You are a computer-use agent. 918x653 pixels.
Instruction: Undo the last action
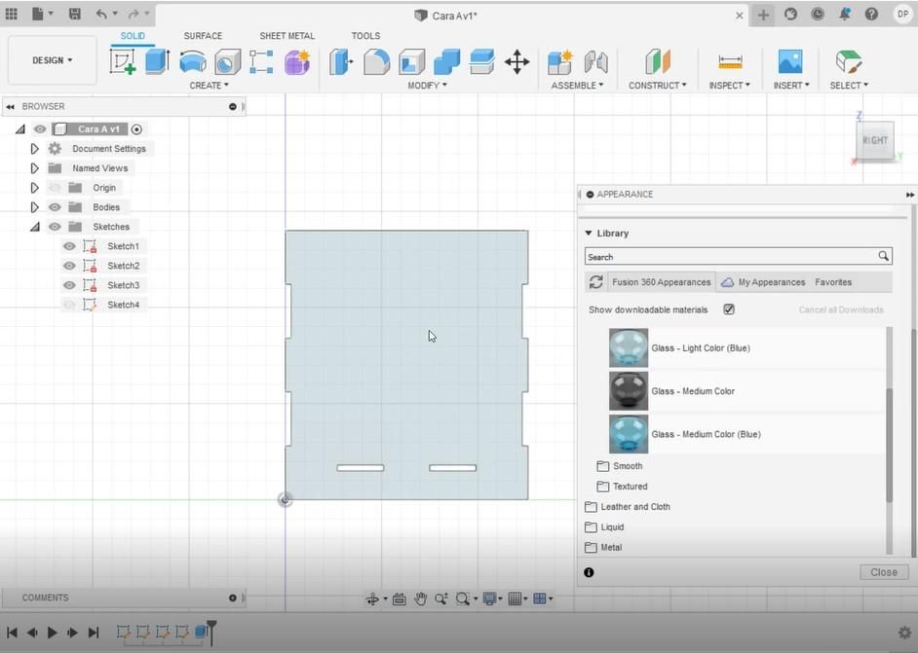[101, 14]
